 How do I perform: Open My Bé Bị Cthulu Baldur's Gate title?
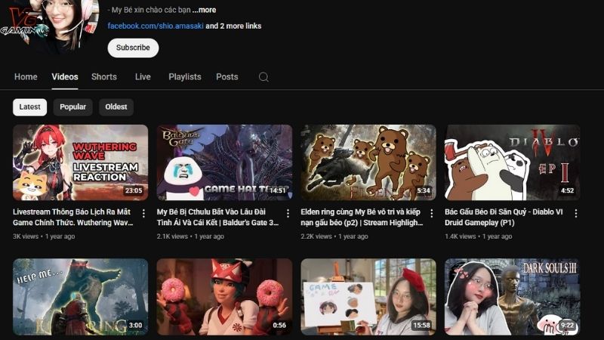pos(217,217)
